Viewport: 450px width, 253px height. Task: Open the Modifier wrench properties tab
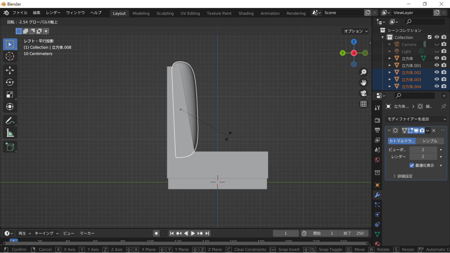coord(377,195)
